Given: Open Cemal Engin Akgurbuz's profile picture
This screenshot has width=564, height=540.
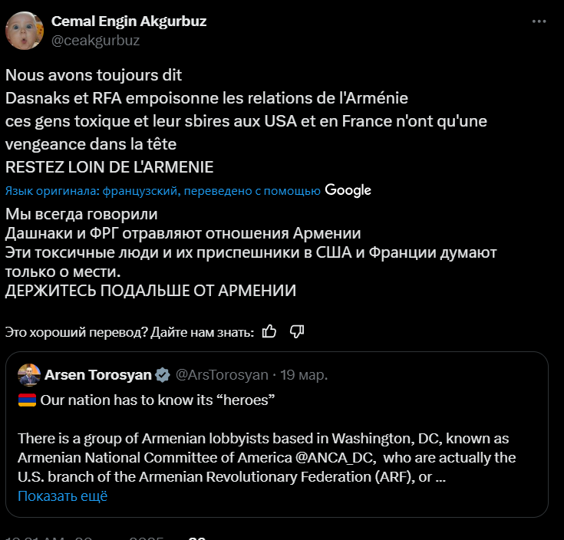Looking at the screenshot, I should tap(24, 31).
